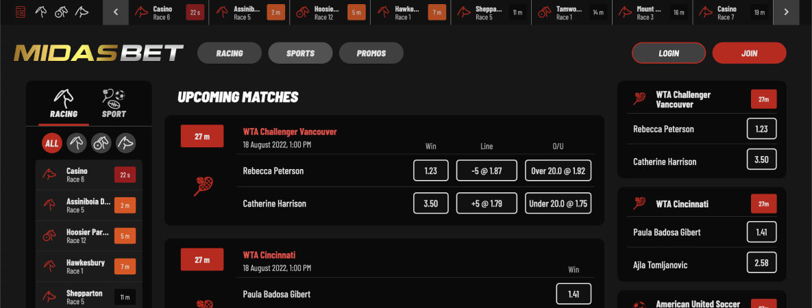Image resolution: width=812 pixels, height=308 pixels.
Task: Click 22 s timer on sidebar Casino row
Action: [125, 175]
